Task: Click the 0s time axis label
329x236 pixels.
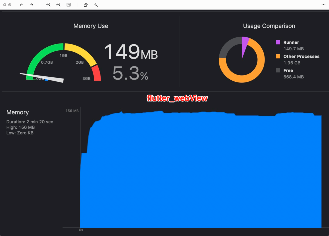Action: point(81,230)
